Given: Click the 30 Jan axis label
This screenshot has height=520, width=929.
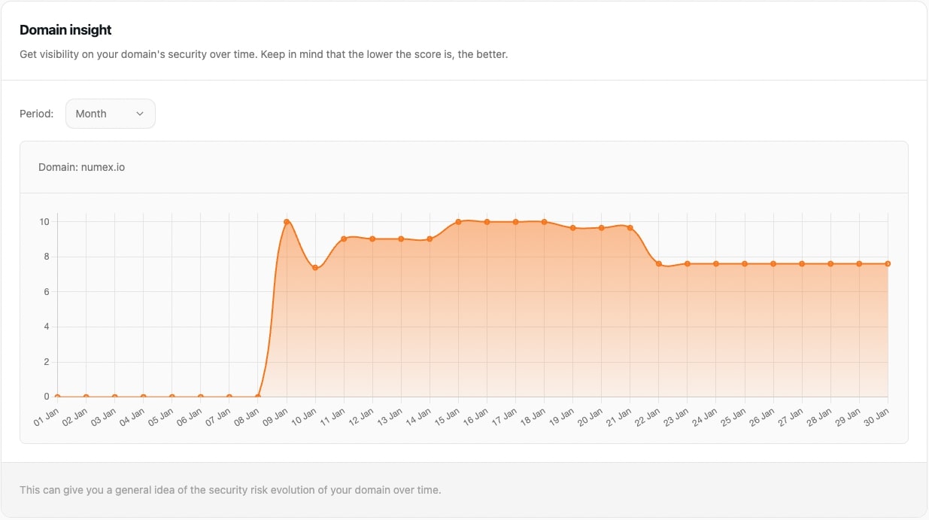Looking at the screenshot, I should (876, 415).
